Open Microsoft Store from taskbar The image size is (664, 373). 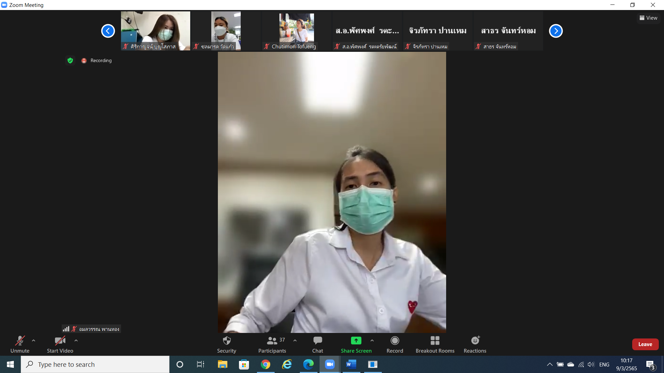tap(244, 364)
